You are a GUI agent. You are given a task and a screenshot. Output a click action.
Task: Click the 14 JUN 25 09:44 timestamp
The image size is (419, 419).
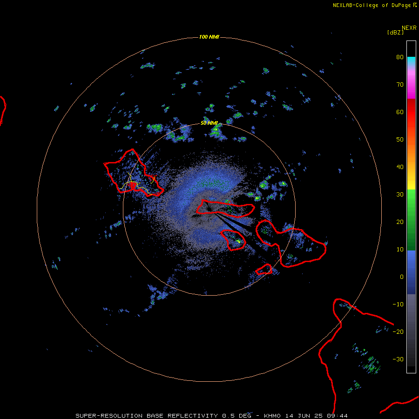click(x=317, y=416)
